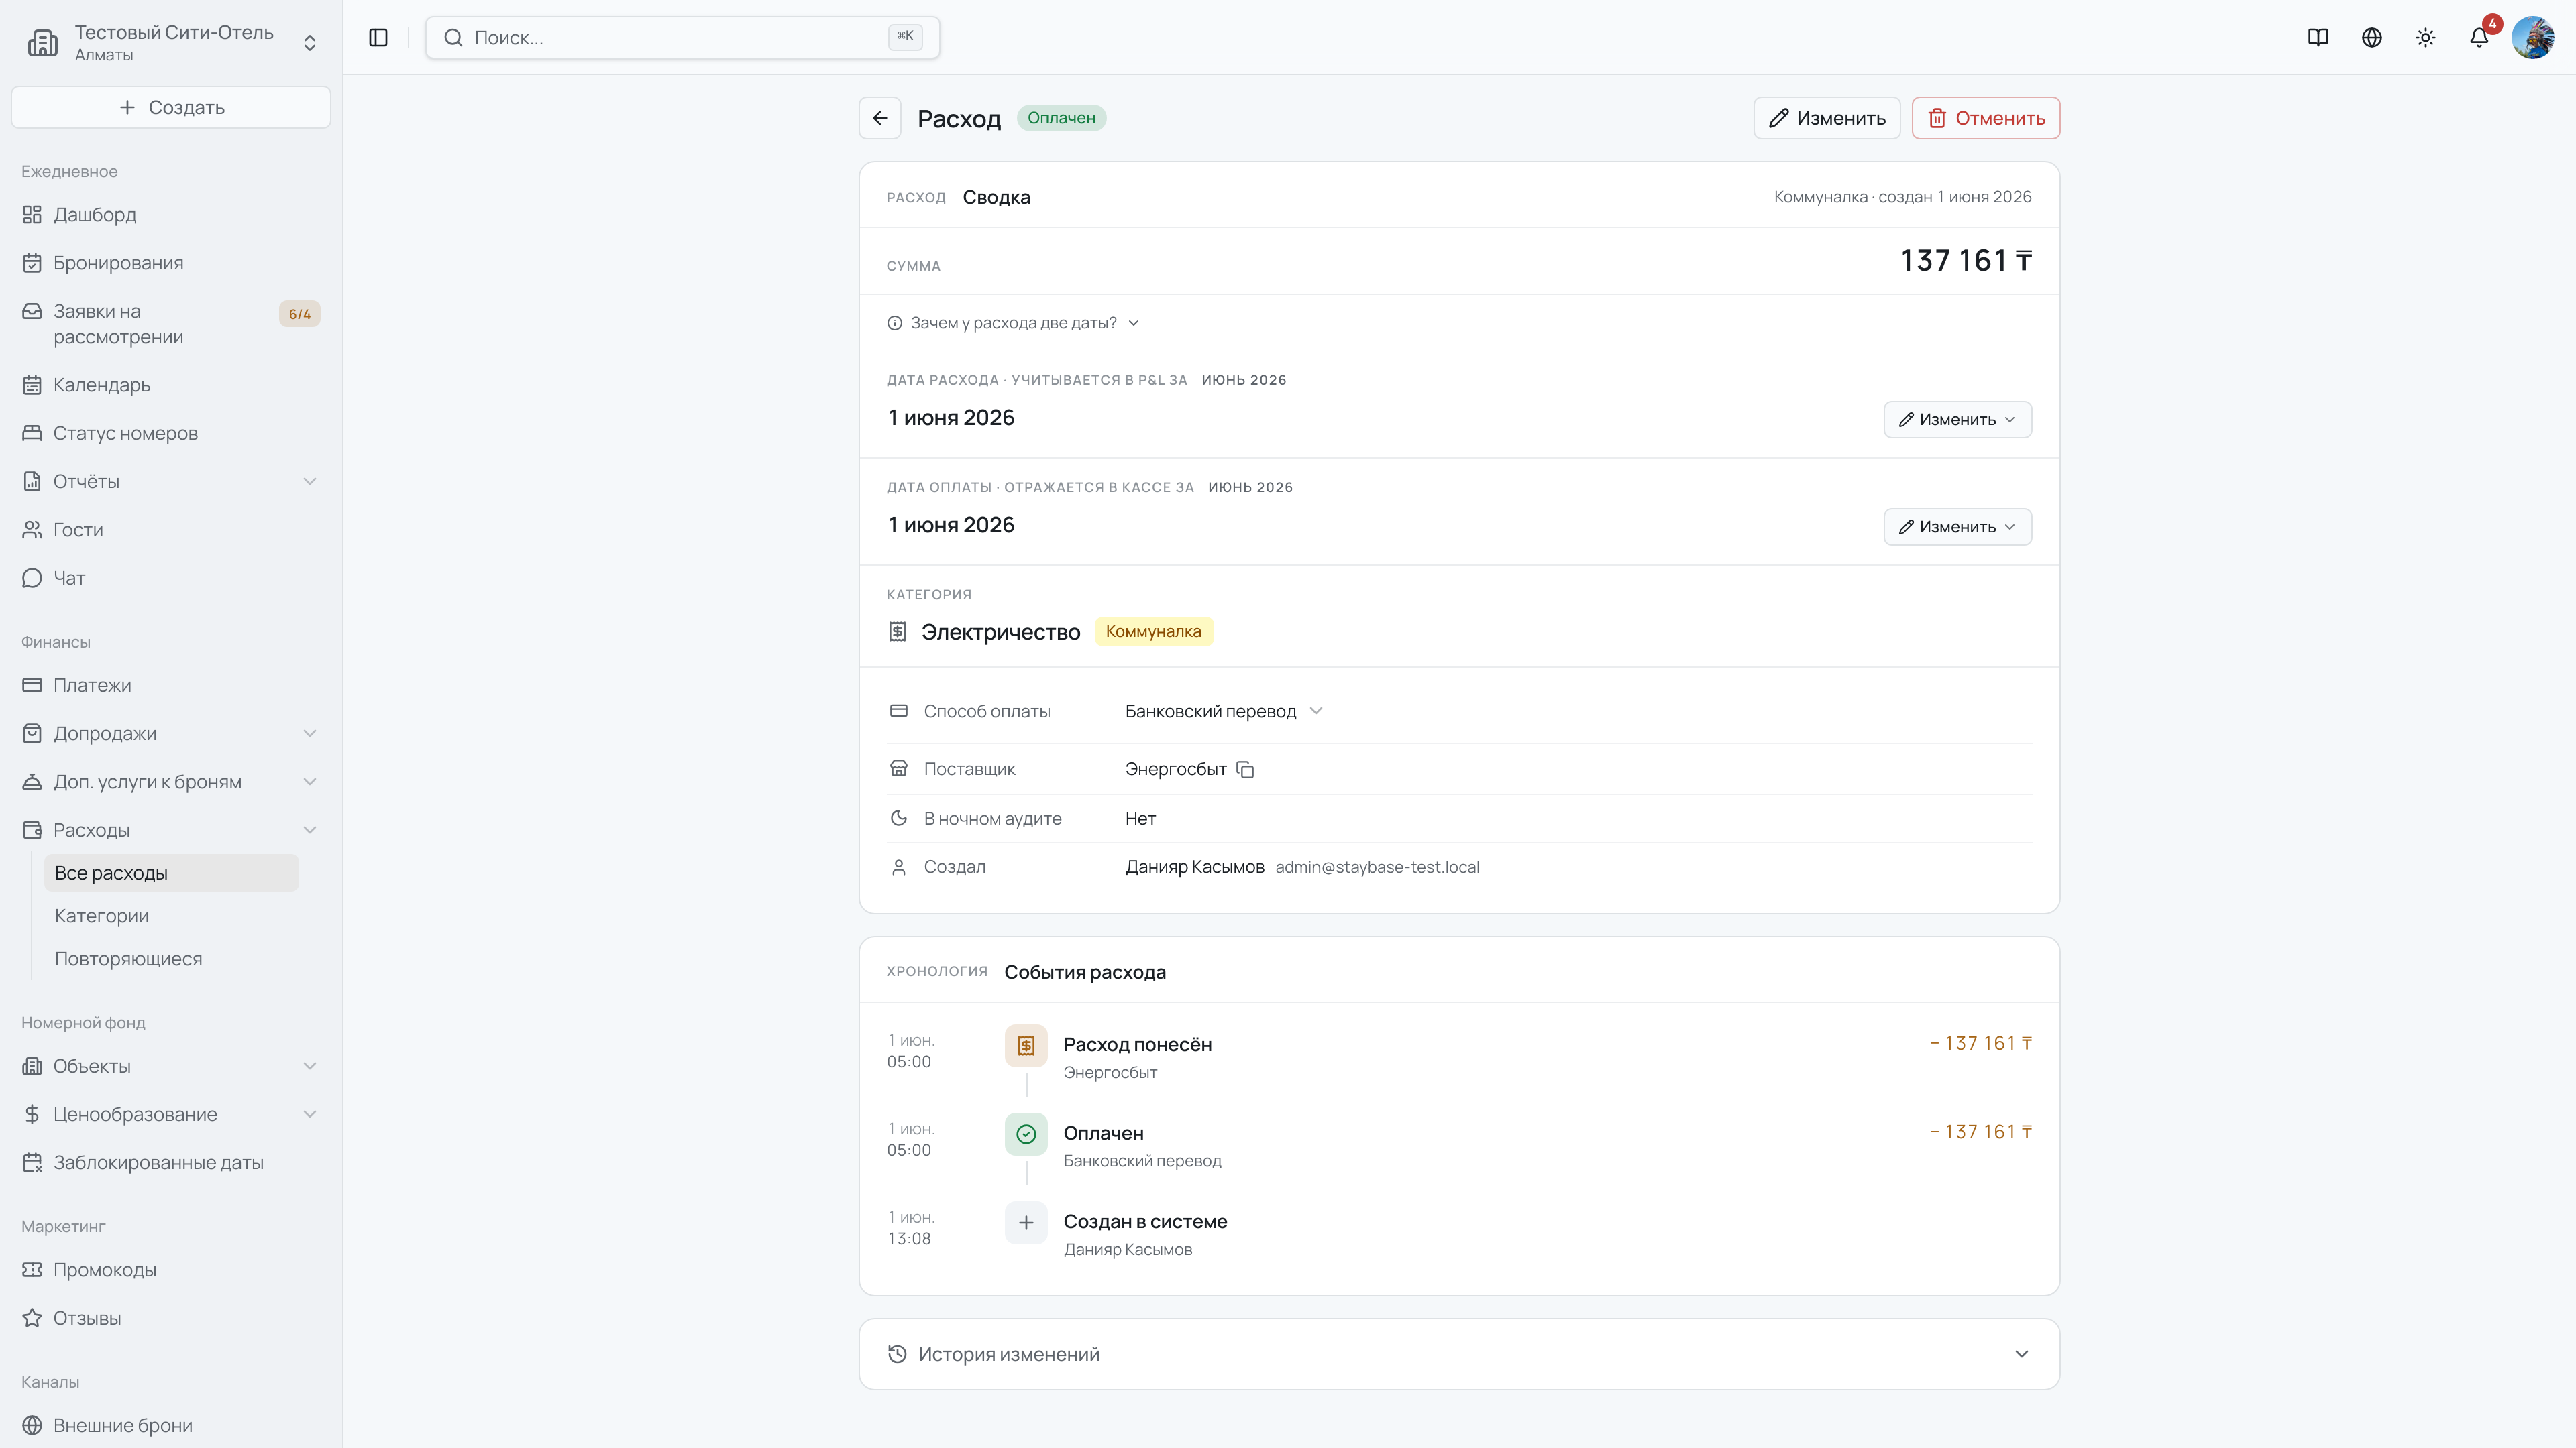The image size is (2576, 1448).
Task: Expand 'Зачем у расхода две даты?' hint
Action: [x=1013, y=322]
